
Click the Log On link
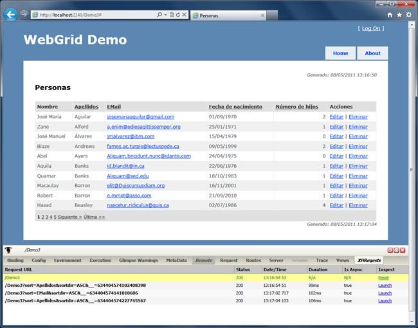coord(371,28)
